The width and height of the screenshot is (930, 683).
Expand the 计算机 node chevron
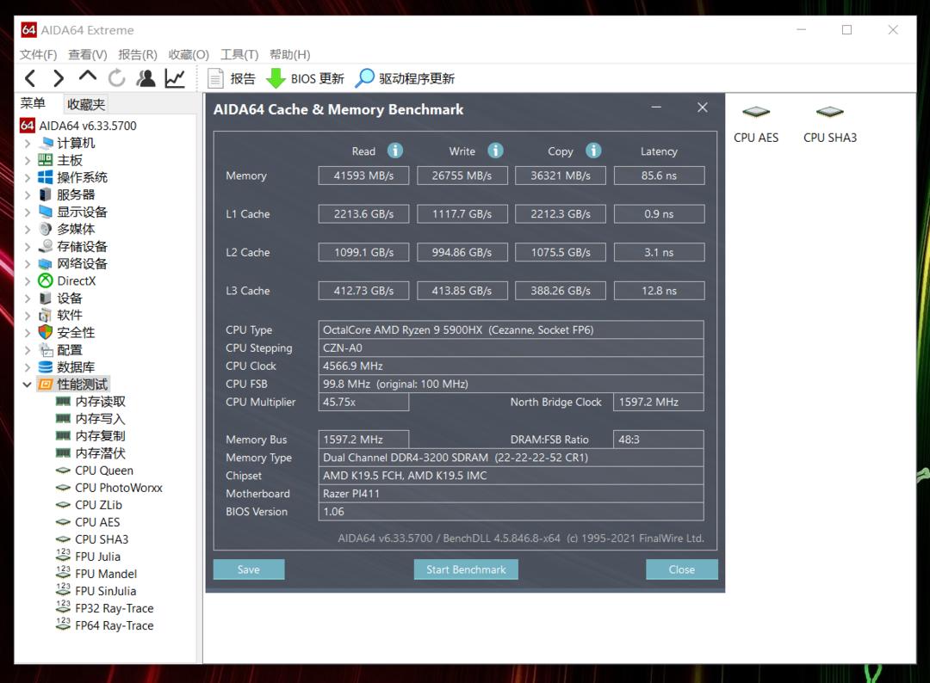[x=28, y=144]
